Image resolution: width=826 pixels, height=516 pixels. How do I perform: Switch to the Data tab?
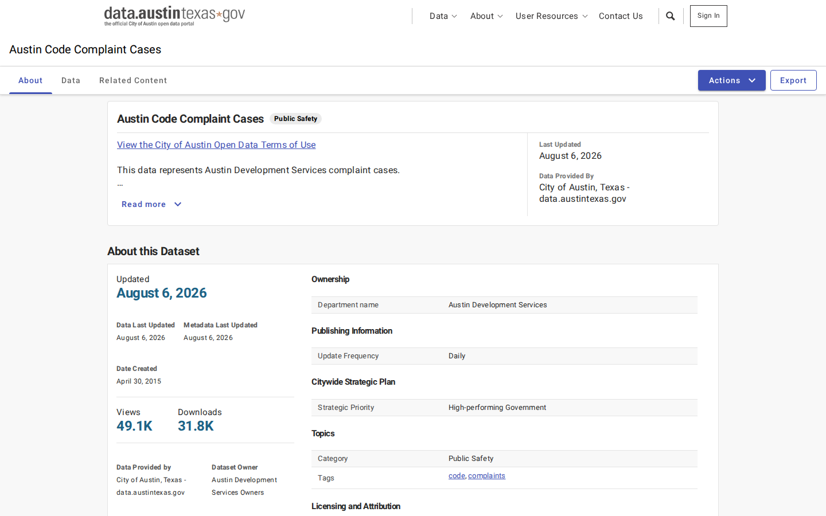click(71, 80)
